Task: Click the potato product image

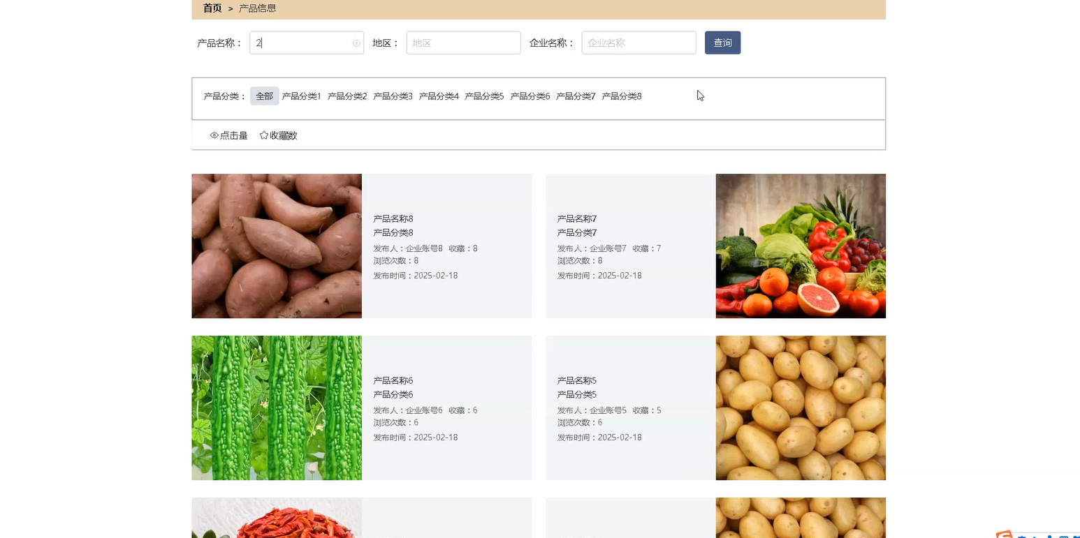Action: click(x=801, y=408)
